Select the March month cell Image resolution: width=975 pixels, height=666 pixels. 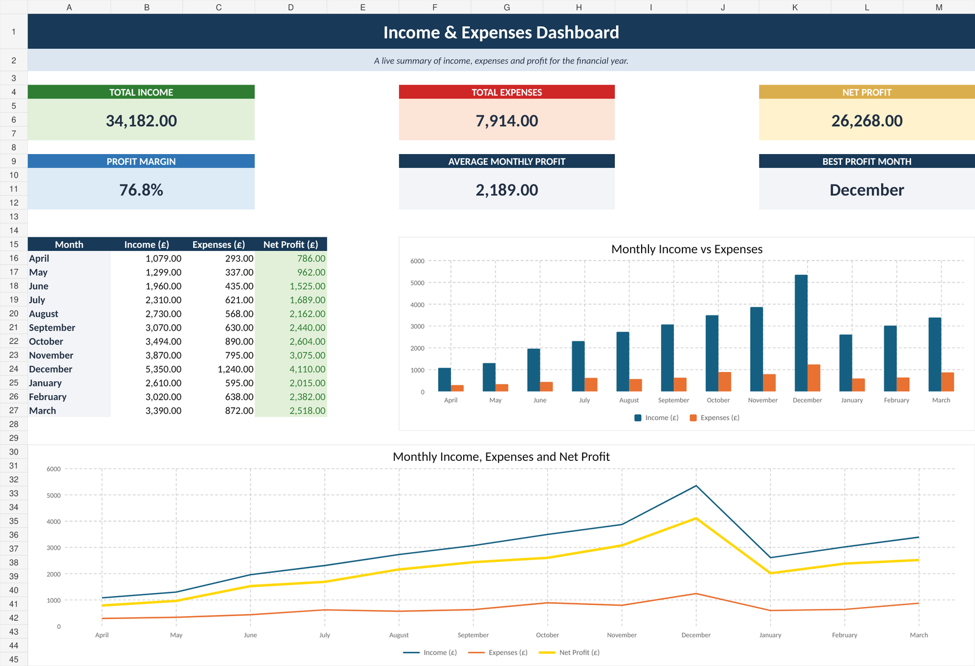tap(69, 410)
